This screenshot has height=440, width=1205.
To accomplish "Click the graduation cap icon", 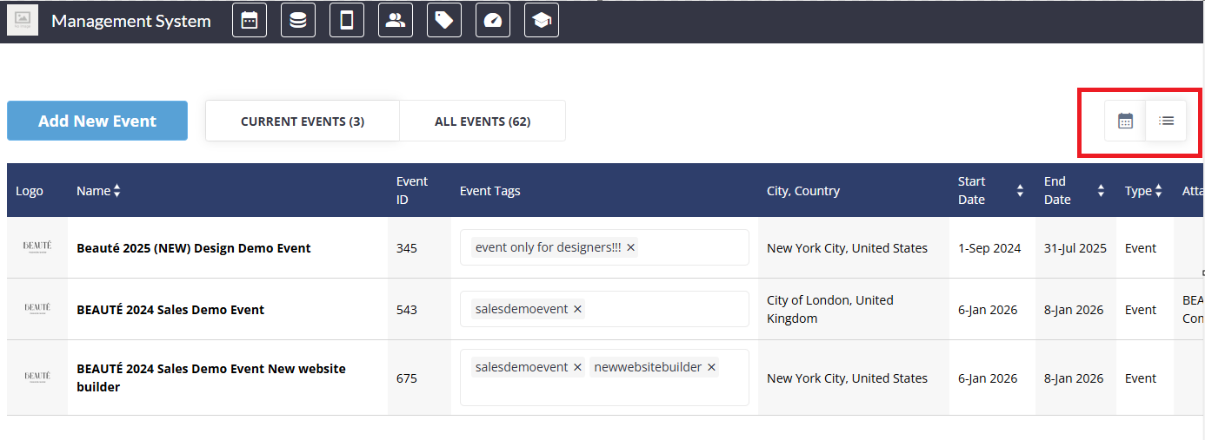I will click(542, 21).
